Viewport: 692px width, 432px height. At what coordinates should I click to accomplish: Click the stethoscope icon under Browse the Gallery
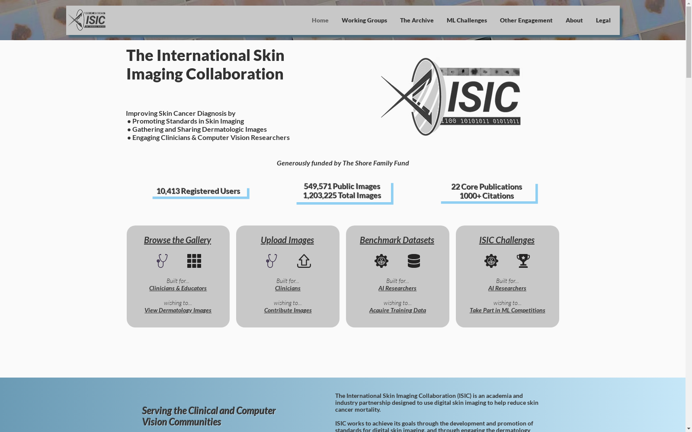[x=162, y=261]
